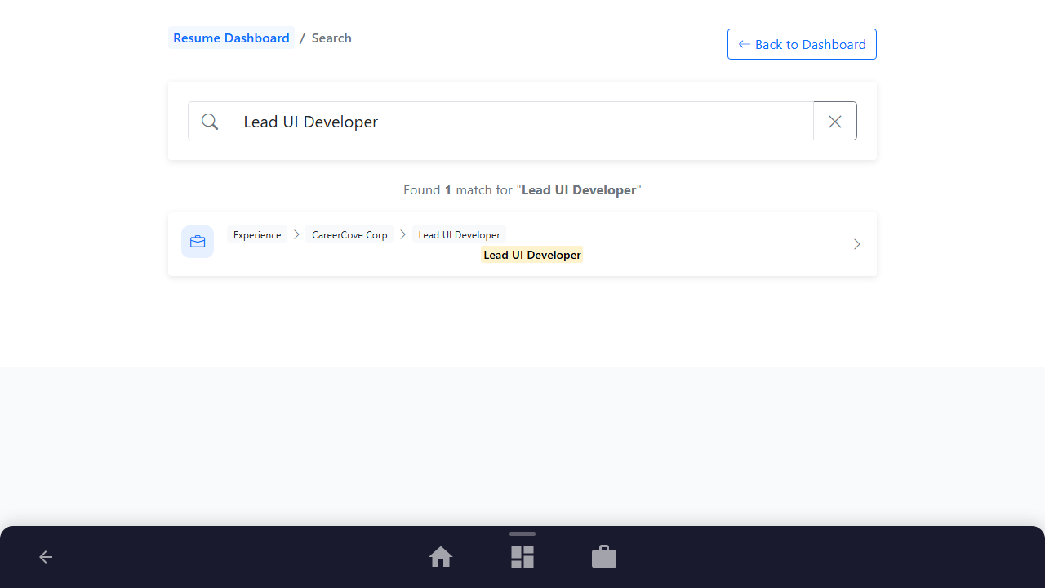Select the dashboard grid icon in the bottom bar
Screen dimensions: 1045x588
click(x=522, y=557)
